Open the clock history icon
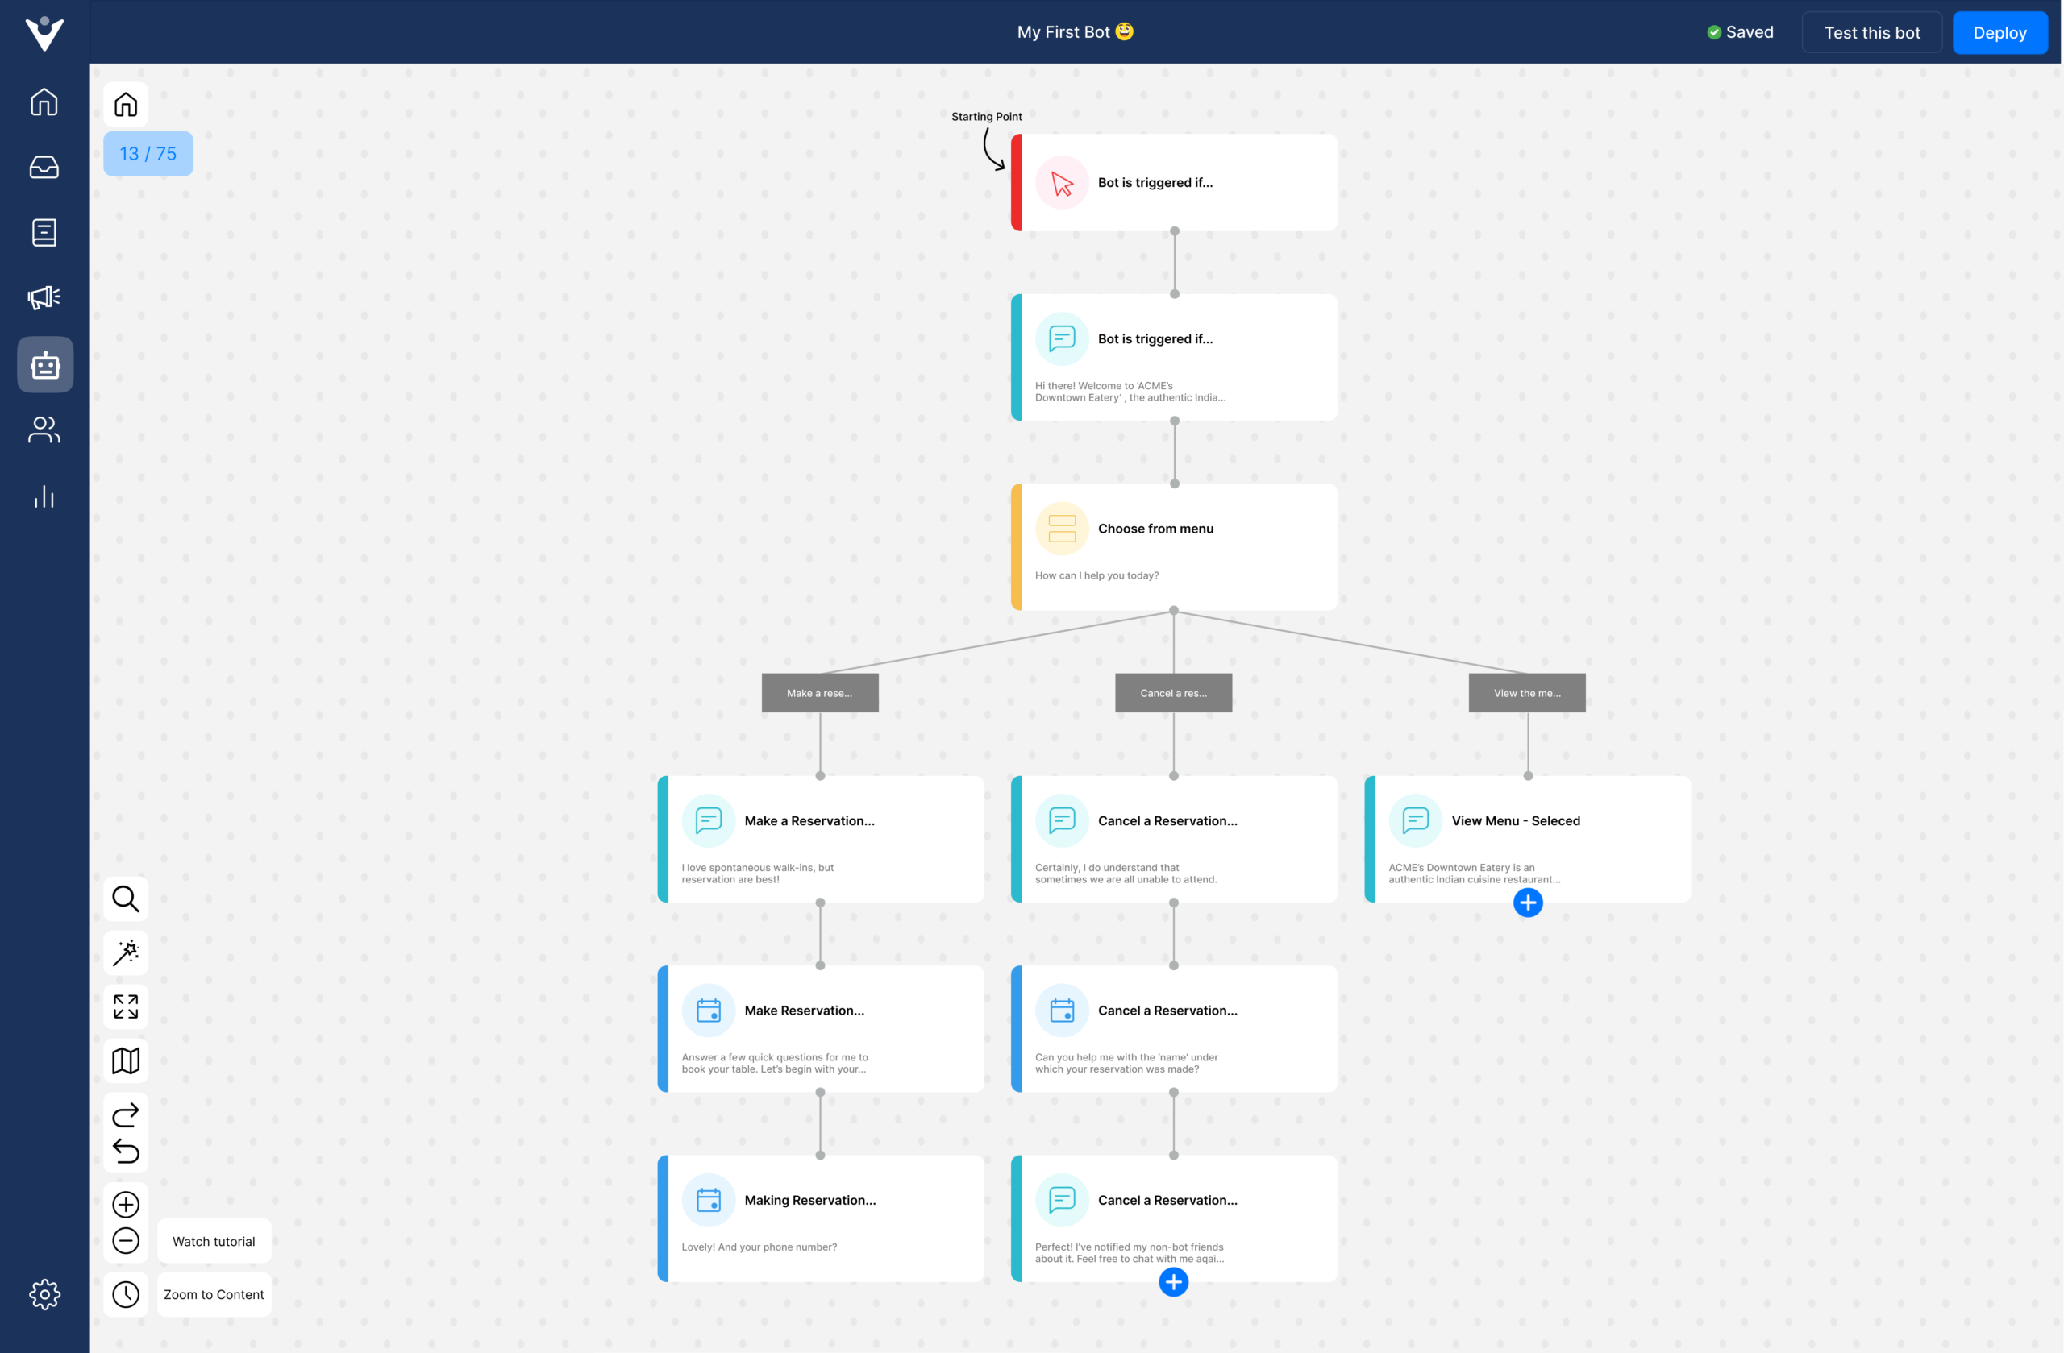Screen dimensions: 2064x1353 (x=126, y=1294)
